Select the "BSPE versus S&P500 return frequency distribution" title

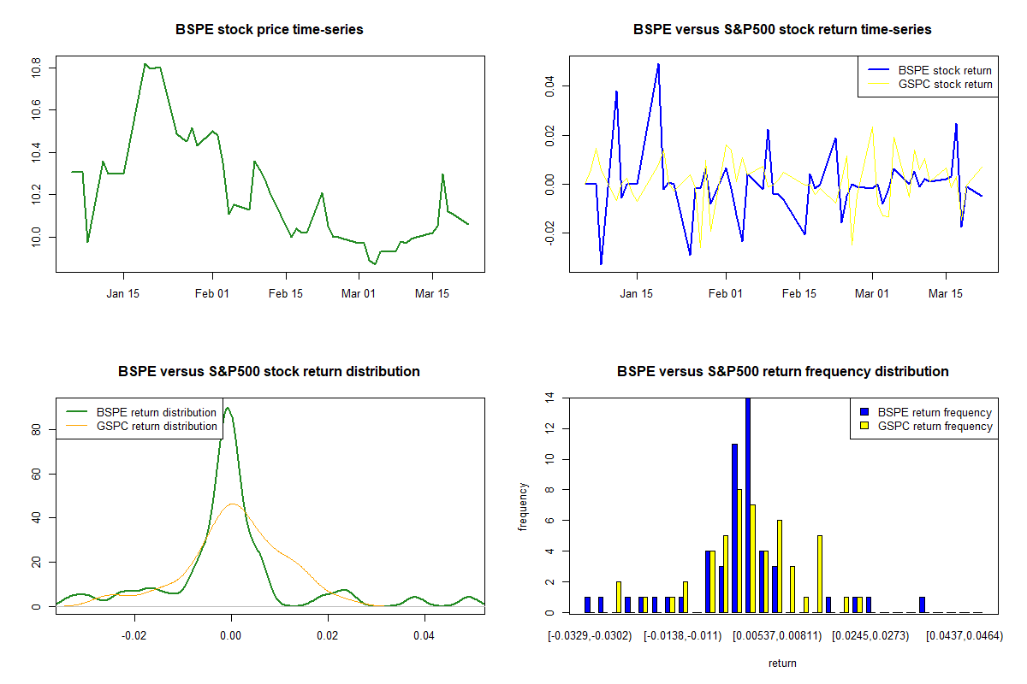tap(782, 372)
